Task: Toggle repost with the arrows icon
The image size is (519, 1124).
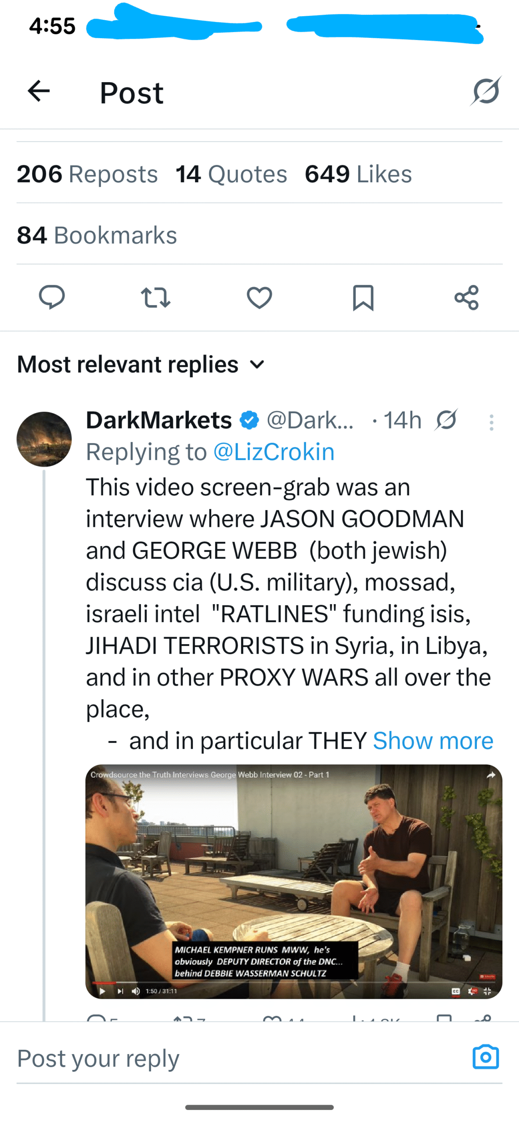Action: 155,297
